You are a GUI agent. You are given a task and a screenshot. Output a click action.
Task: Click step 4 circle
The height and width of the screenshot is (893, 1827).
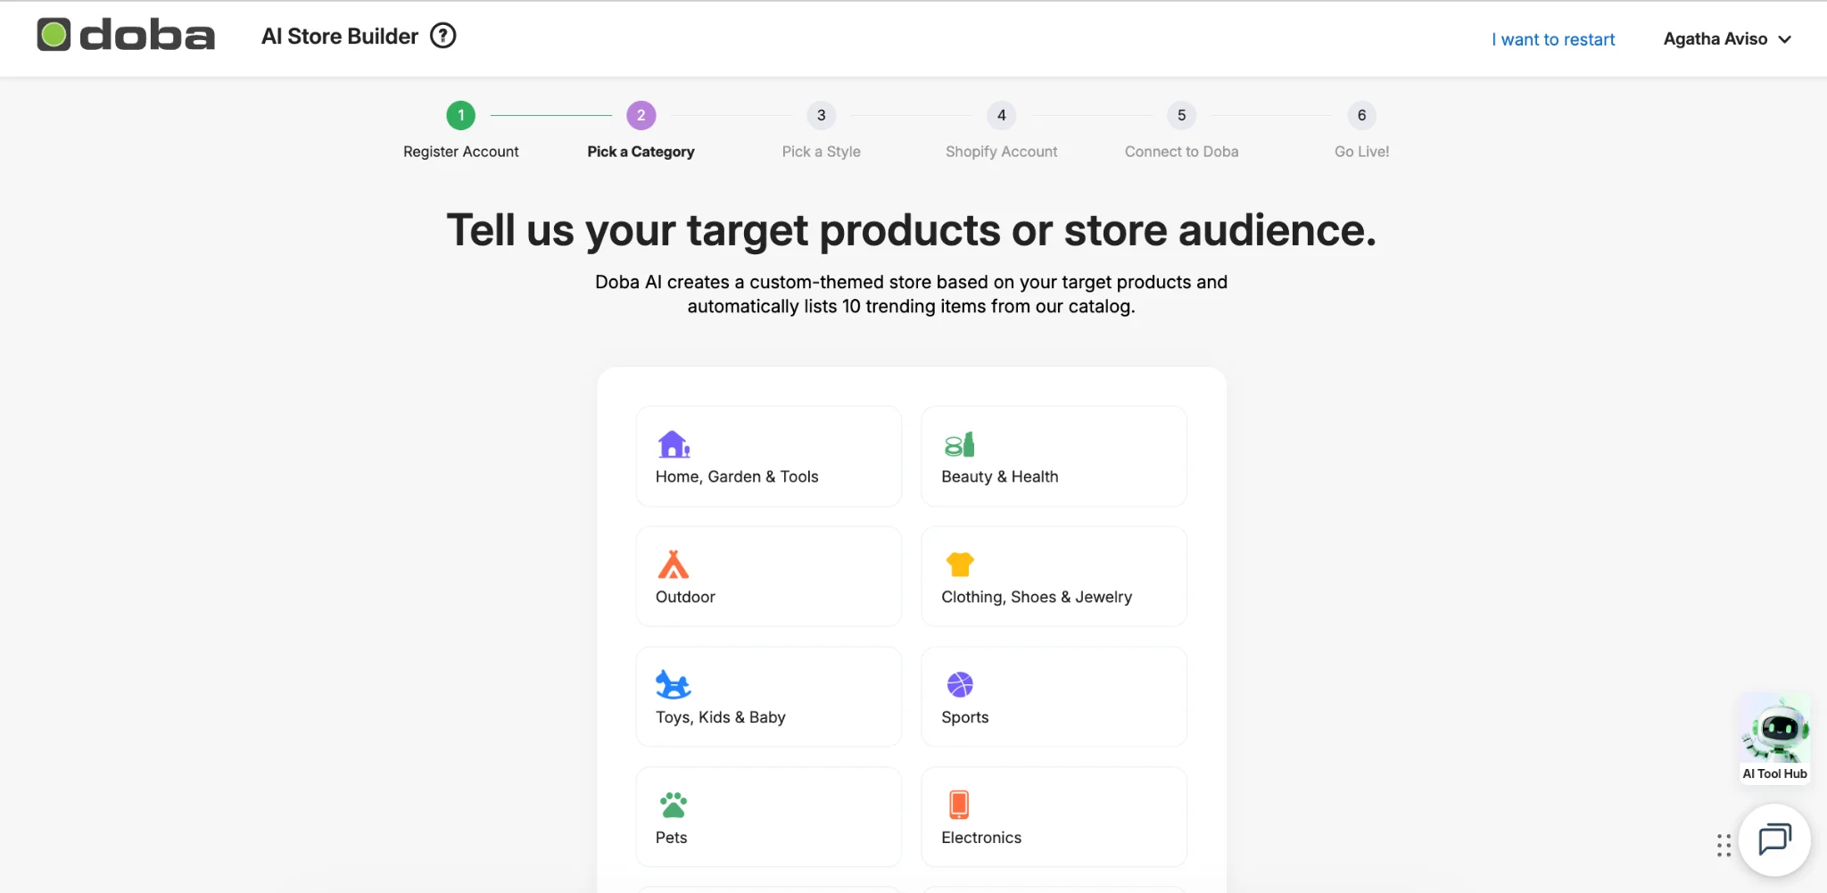click(1002, 115)
